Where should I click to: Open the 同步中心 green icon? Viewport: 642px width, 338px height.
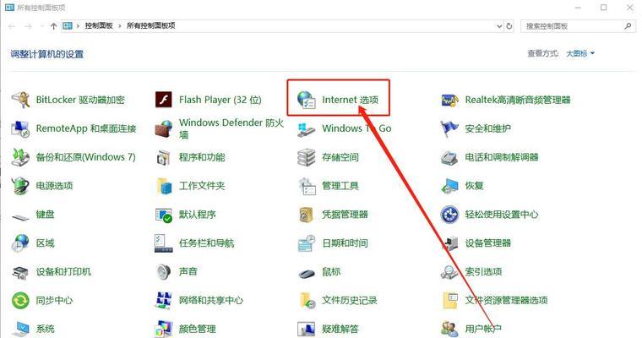tap(20, 301)
